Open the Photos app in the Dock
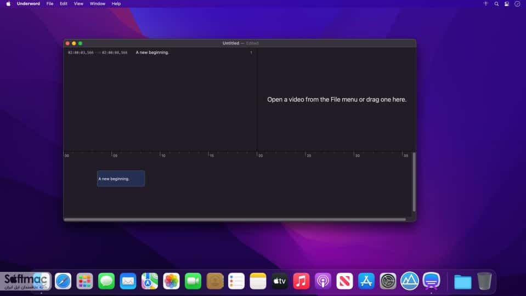Viewport: 526px width, 296px height. 172,281
